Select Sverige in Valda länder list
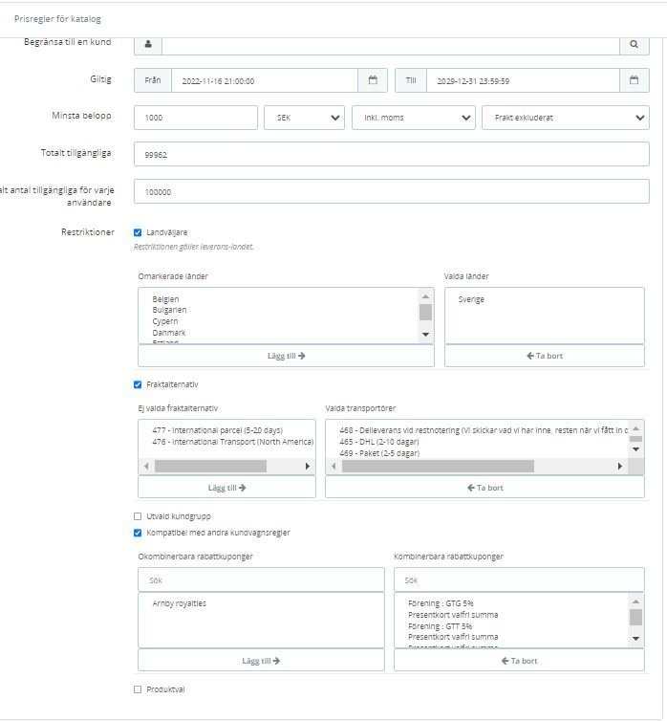Screen dimensions: 667x721 (x=471, y=299)
